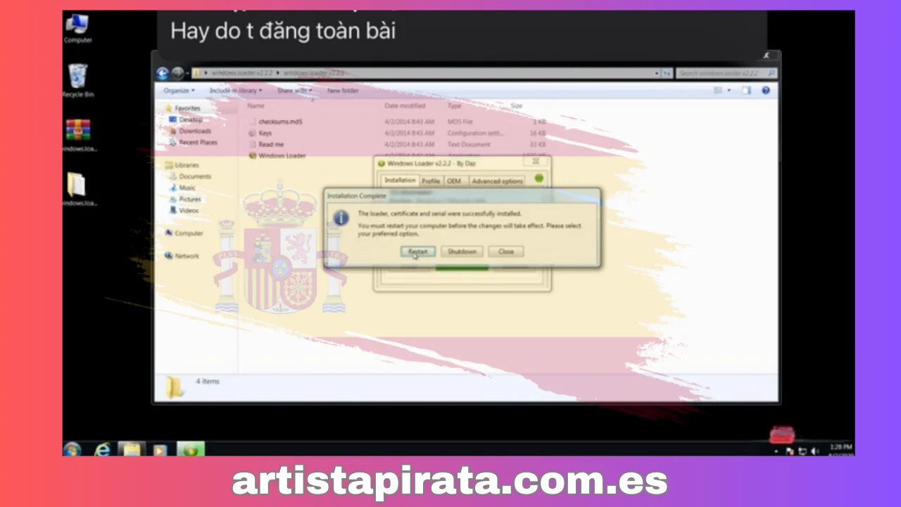Select Music under Libraries
The image size is (901, 507).
(x=182, y=188)
